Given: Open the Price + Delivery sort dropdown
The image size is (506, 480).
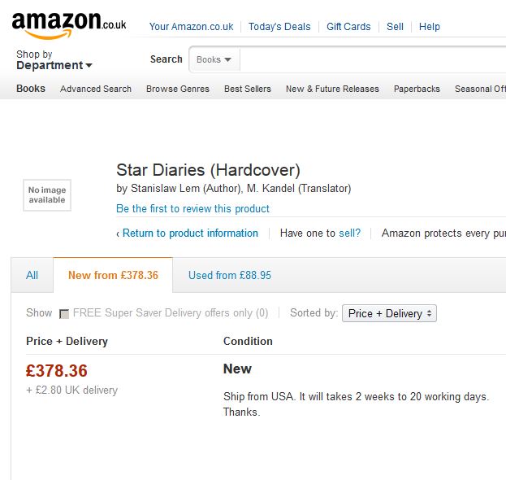Looking at the screenshot, I should 389,313.
